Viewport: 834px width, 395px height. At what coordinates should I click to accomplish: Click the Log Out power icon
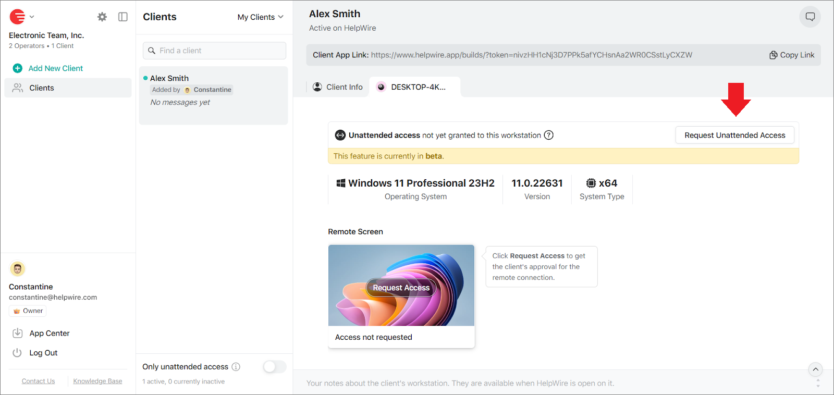[17, 353]
